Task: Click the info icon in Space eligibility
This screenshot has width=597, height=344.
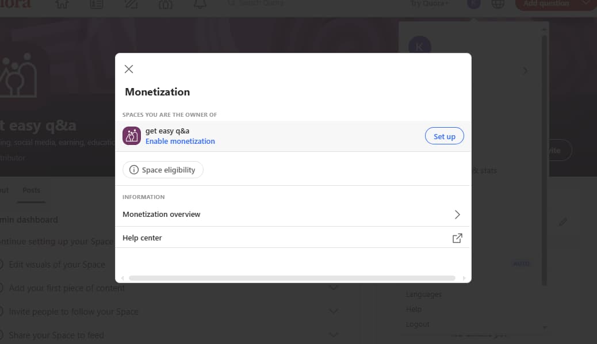Action: click(x=133, y=170)
